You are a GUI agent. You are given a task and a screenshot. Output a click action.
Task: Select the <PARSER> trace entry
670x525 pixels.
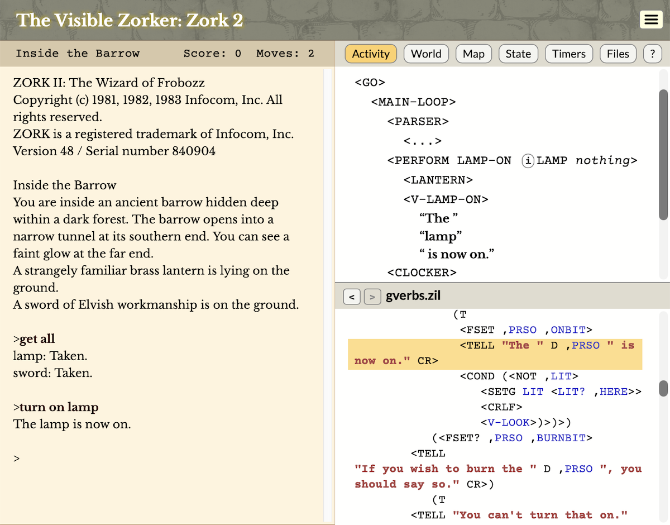(x=418, y=122)
